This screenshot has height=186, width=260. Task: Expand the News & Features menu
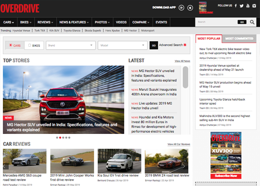[x=74, y=22]
